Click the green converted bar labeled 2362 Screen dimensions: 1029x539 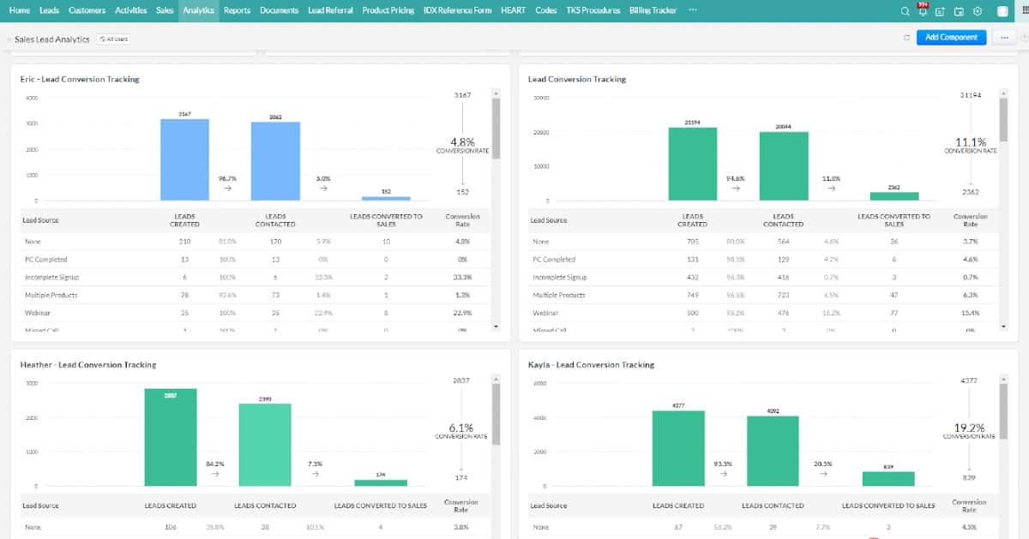click(894, 196)
